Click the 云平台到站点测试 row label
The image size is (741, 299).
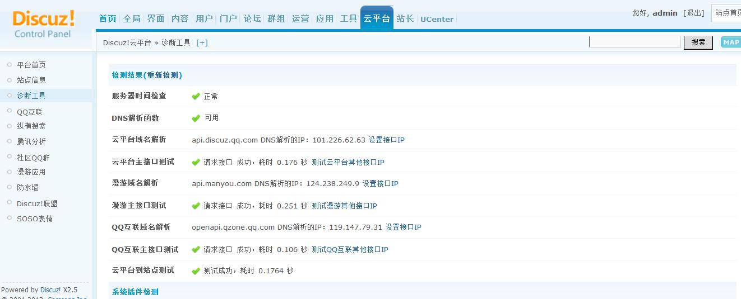143,270
